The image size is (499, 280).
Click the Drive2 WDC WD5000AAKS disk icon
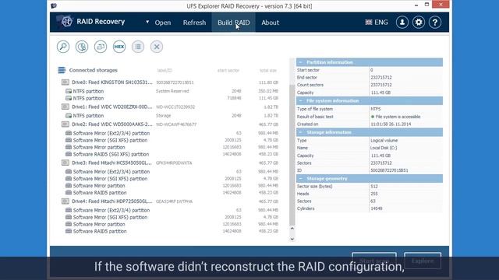click(x=65, y=124)
